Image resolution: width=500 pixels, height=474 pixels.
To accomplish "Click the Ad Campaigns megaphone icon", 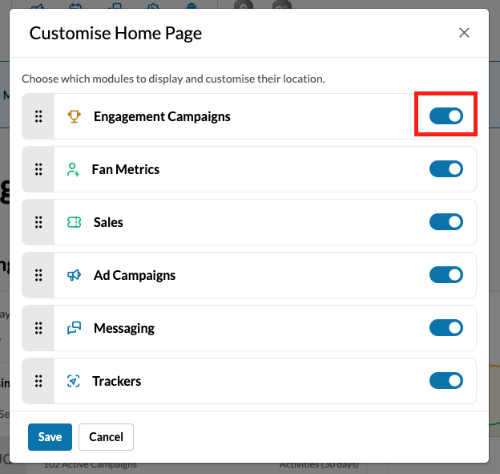I will (x=74, y=275).
